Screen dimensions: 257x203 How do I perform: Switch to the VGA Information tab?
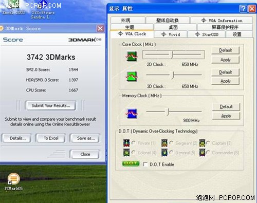click(222, 21)
